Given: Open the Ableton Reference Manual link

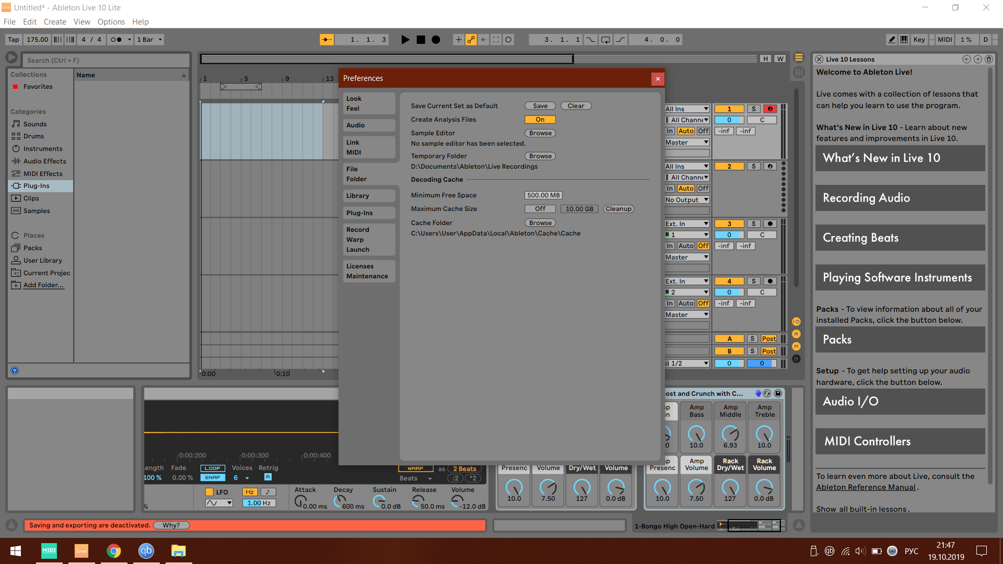Looking at the screenshot, I should 866,487.
